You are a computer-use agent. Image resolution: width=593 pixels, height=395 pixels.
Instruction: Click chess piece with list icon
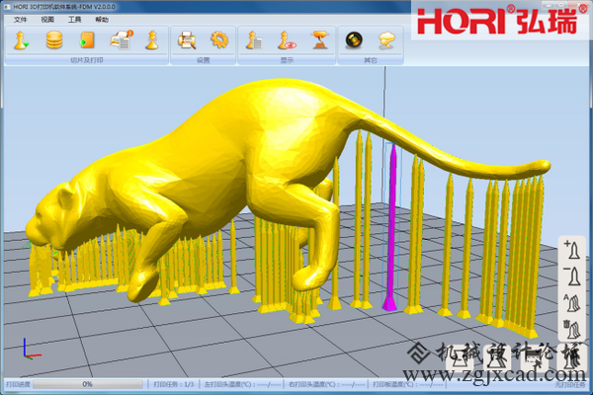coord(254,40)
